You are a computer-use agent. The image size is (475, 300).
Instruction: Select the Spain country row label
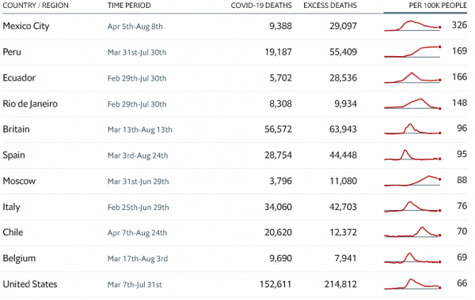(x=14, y=156)
